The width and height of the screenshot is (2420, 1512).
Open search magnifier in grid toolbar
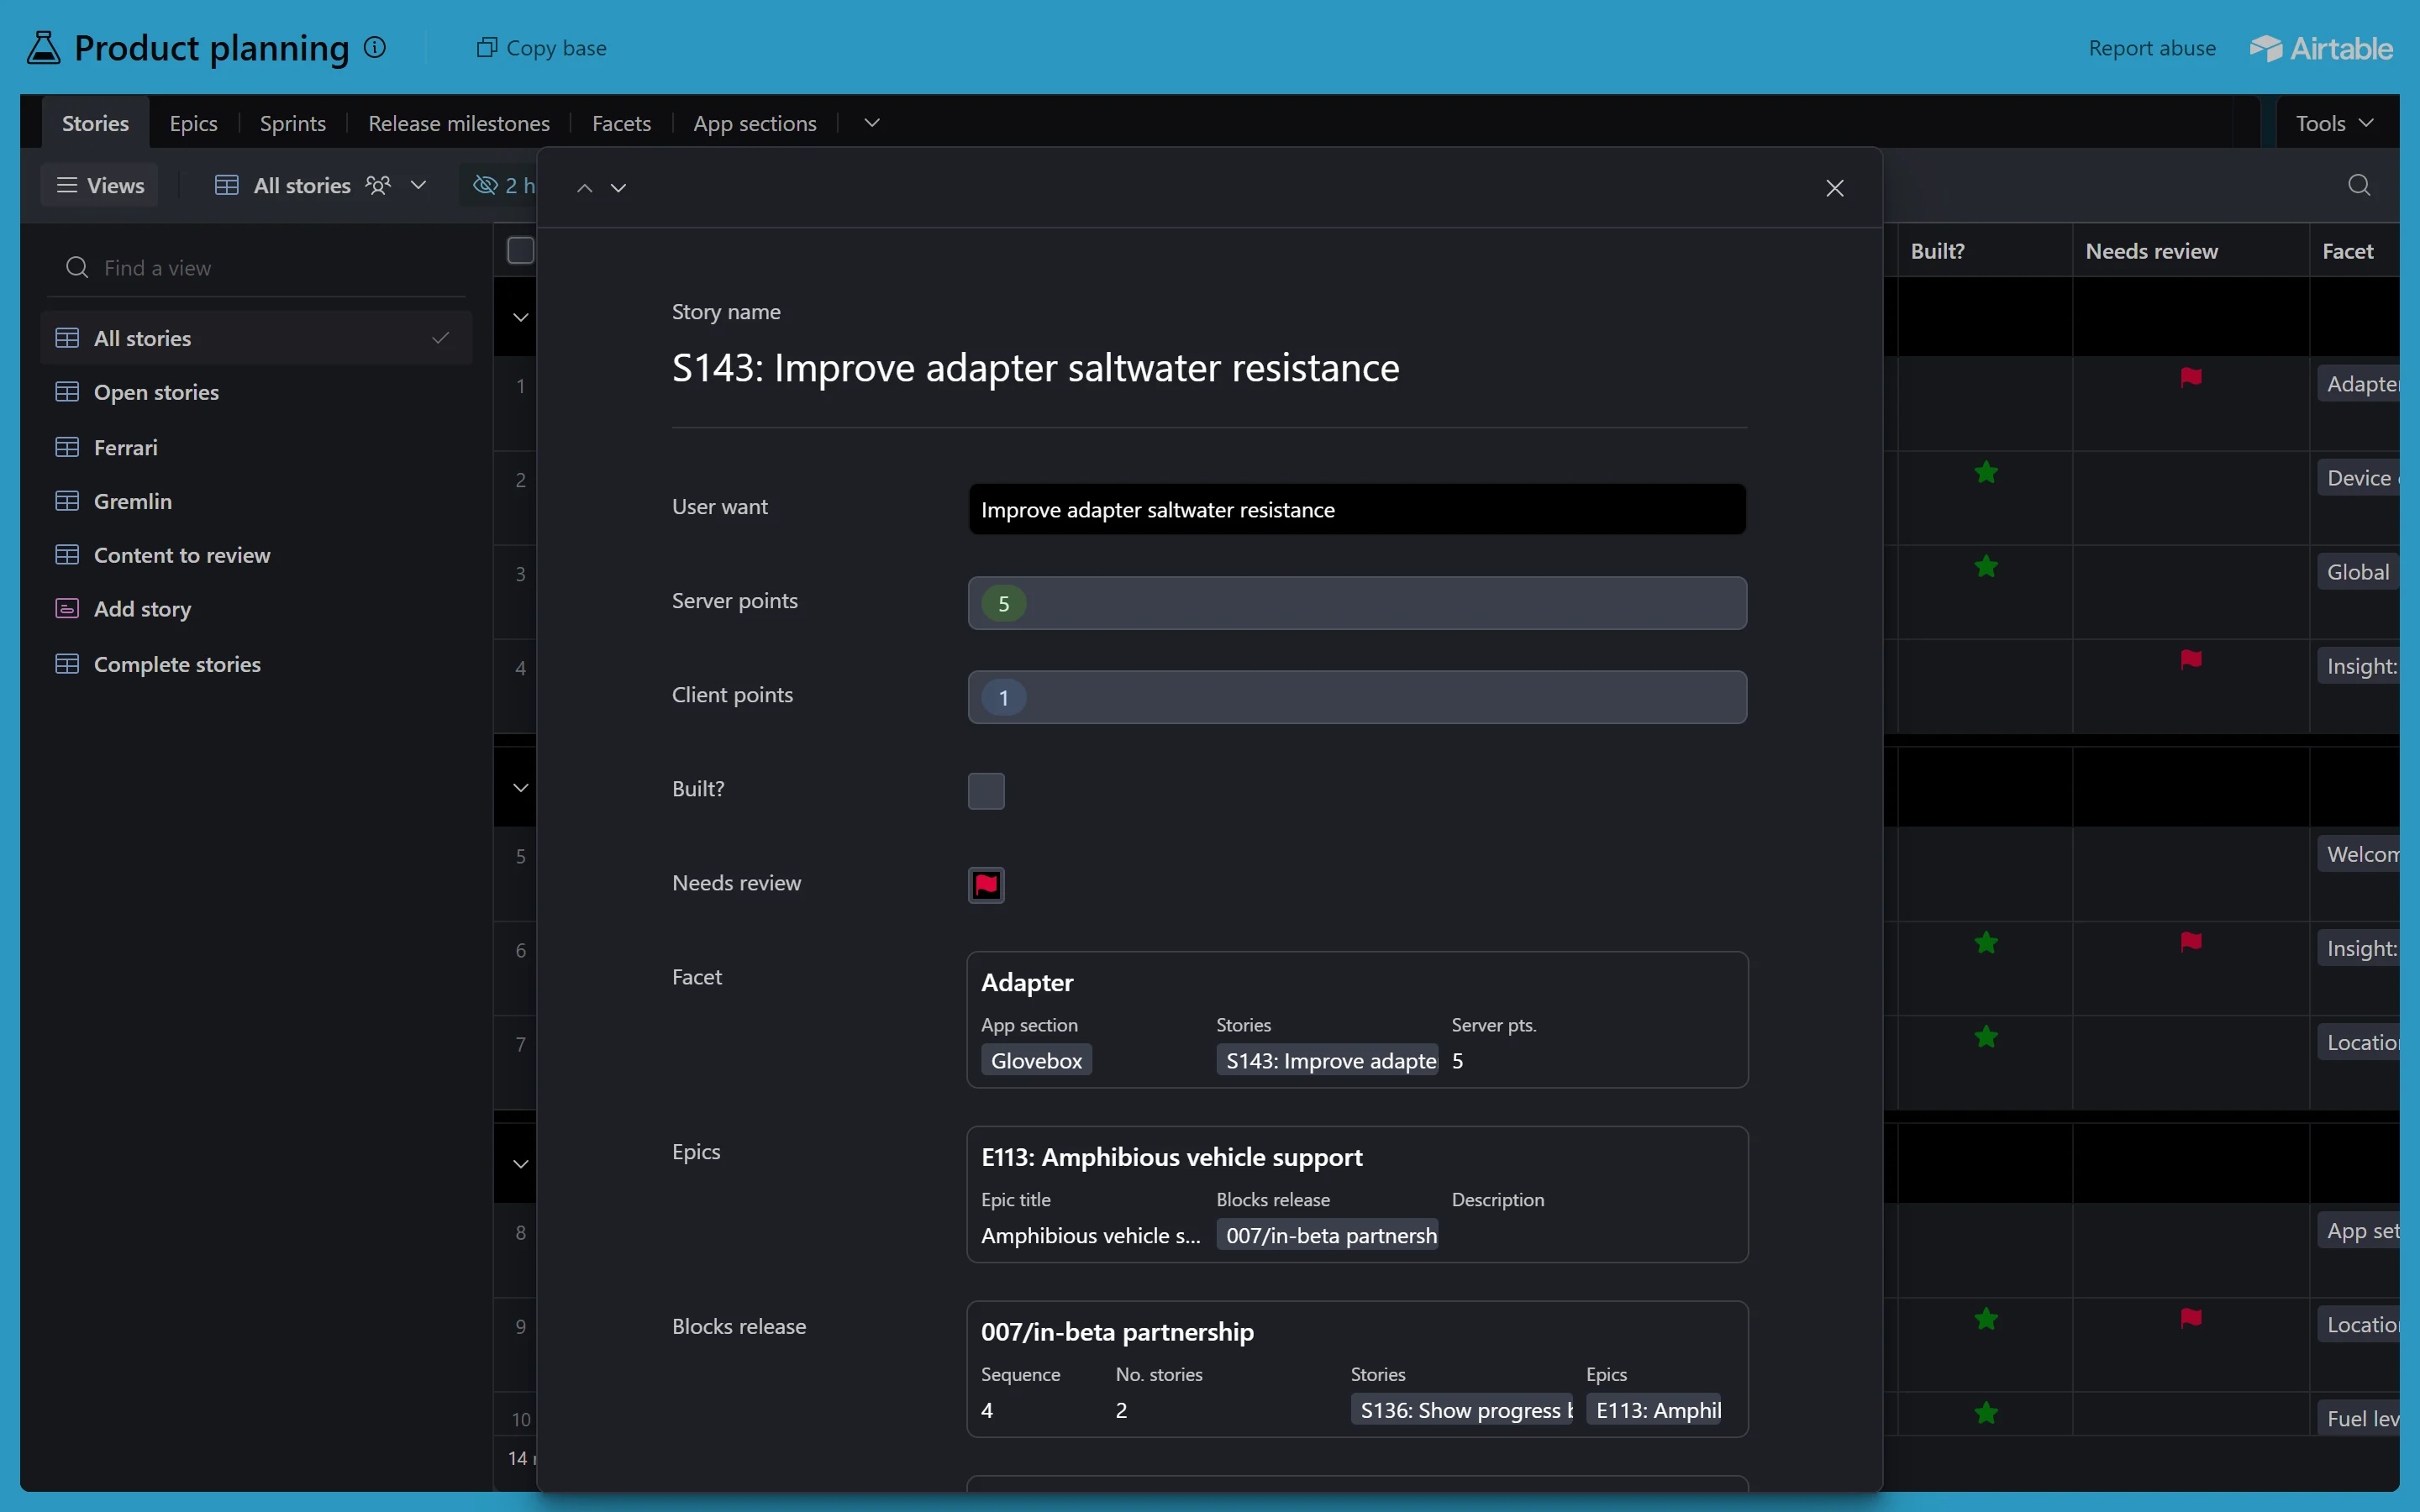2359,185
